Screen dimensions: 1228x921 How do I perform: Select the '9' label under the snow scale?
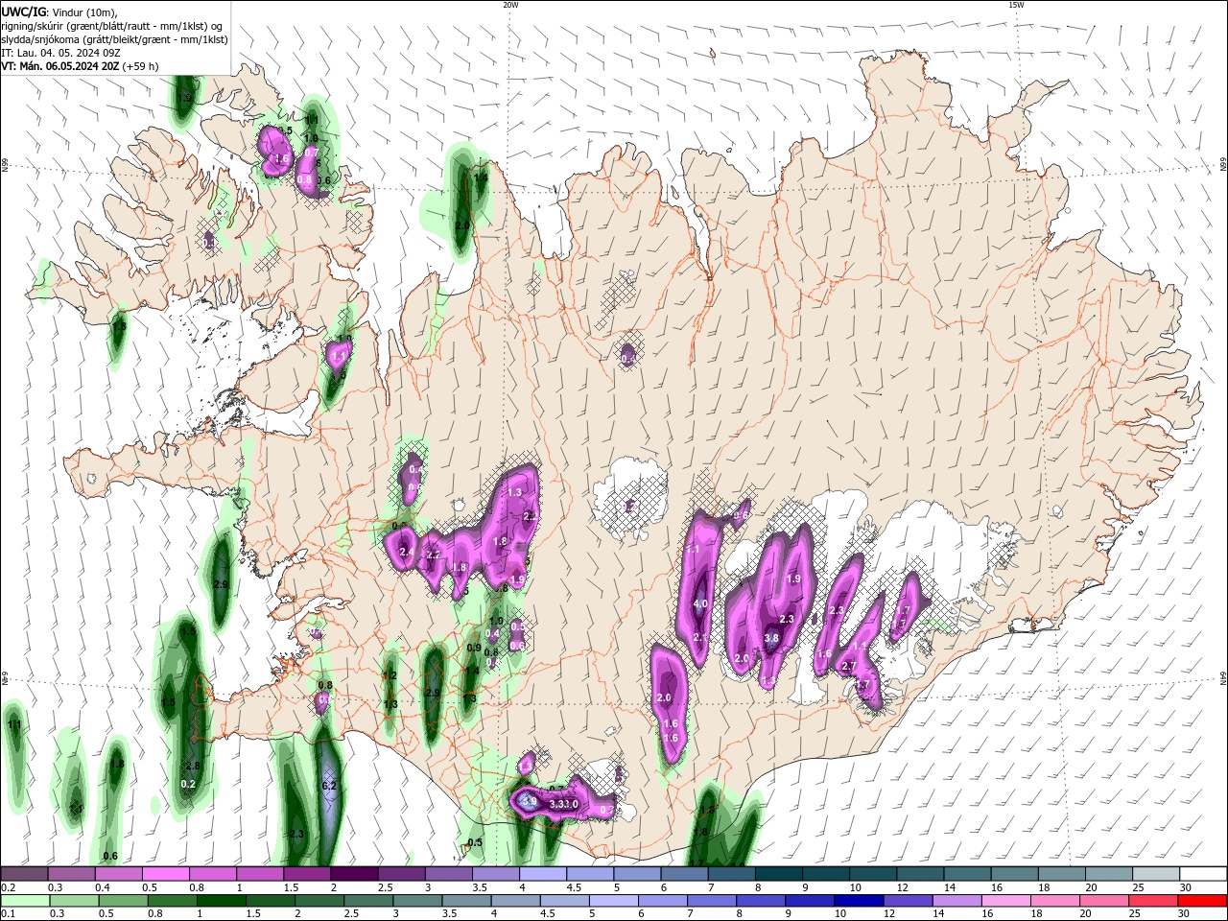coord(806,887)
